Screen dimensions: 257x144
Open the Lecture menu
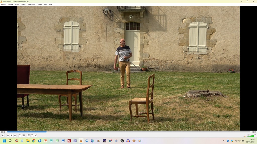coord(10,4)
